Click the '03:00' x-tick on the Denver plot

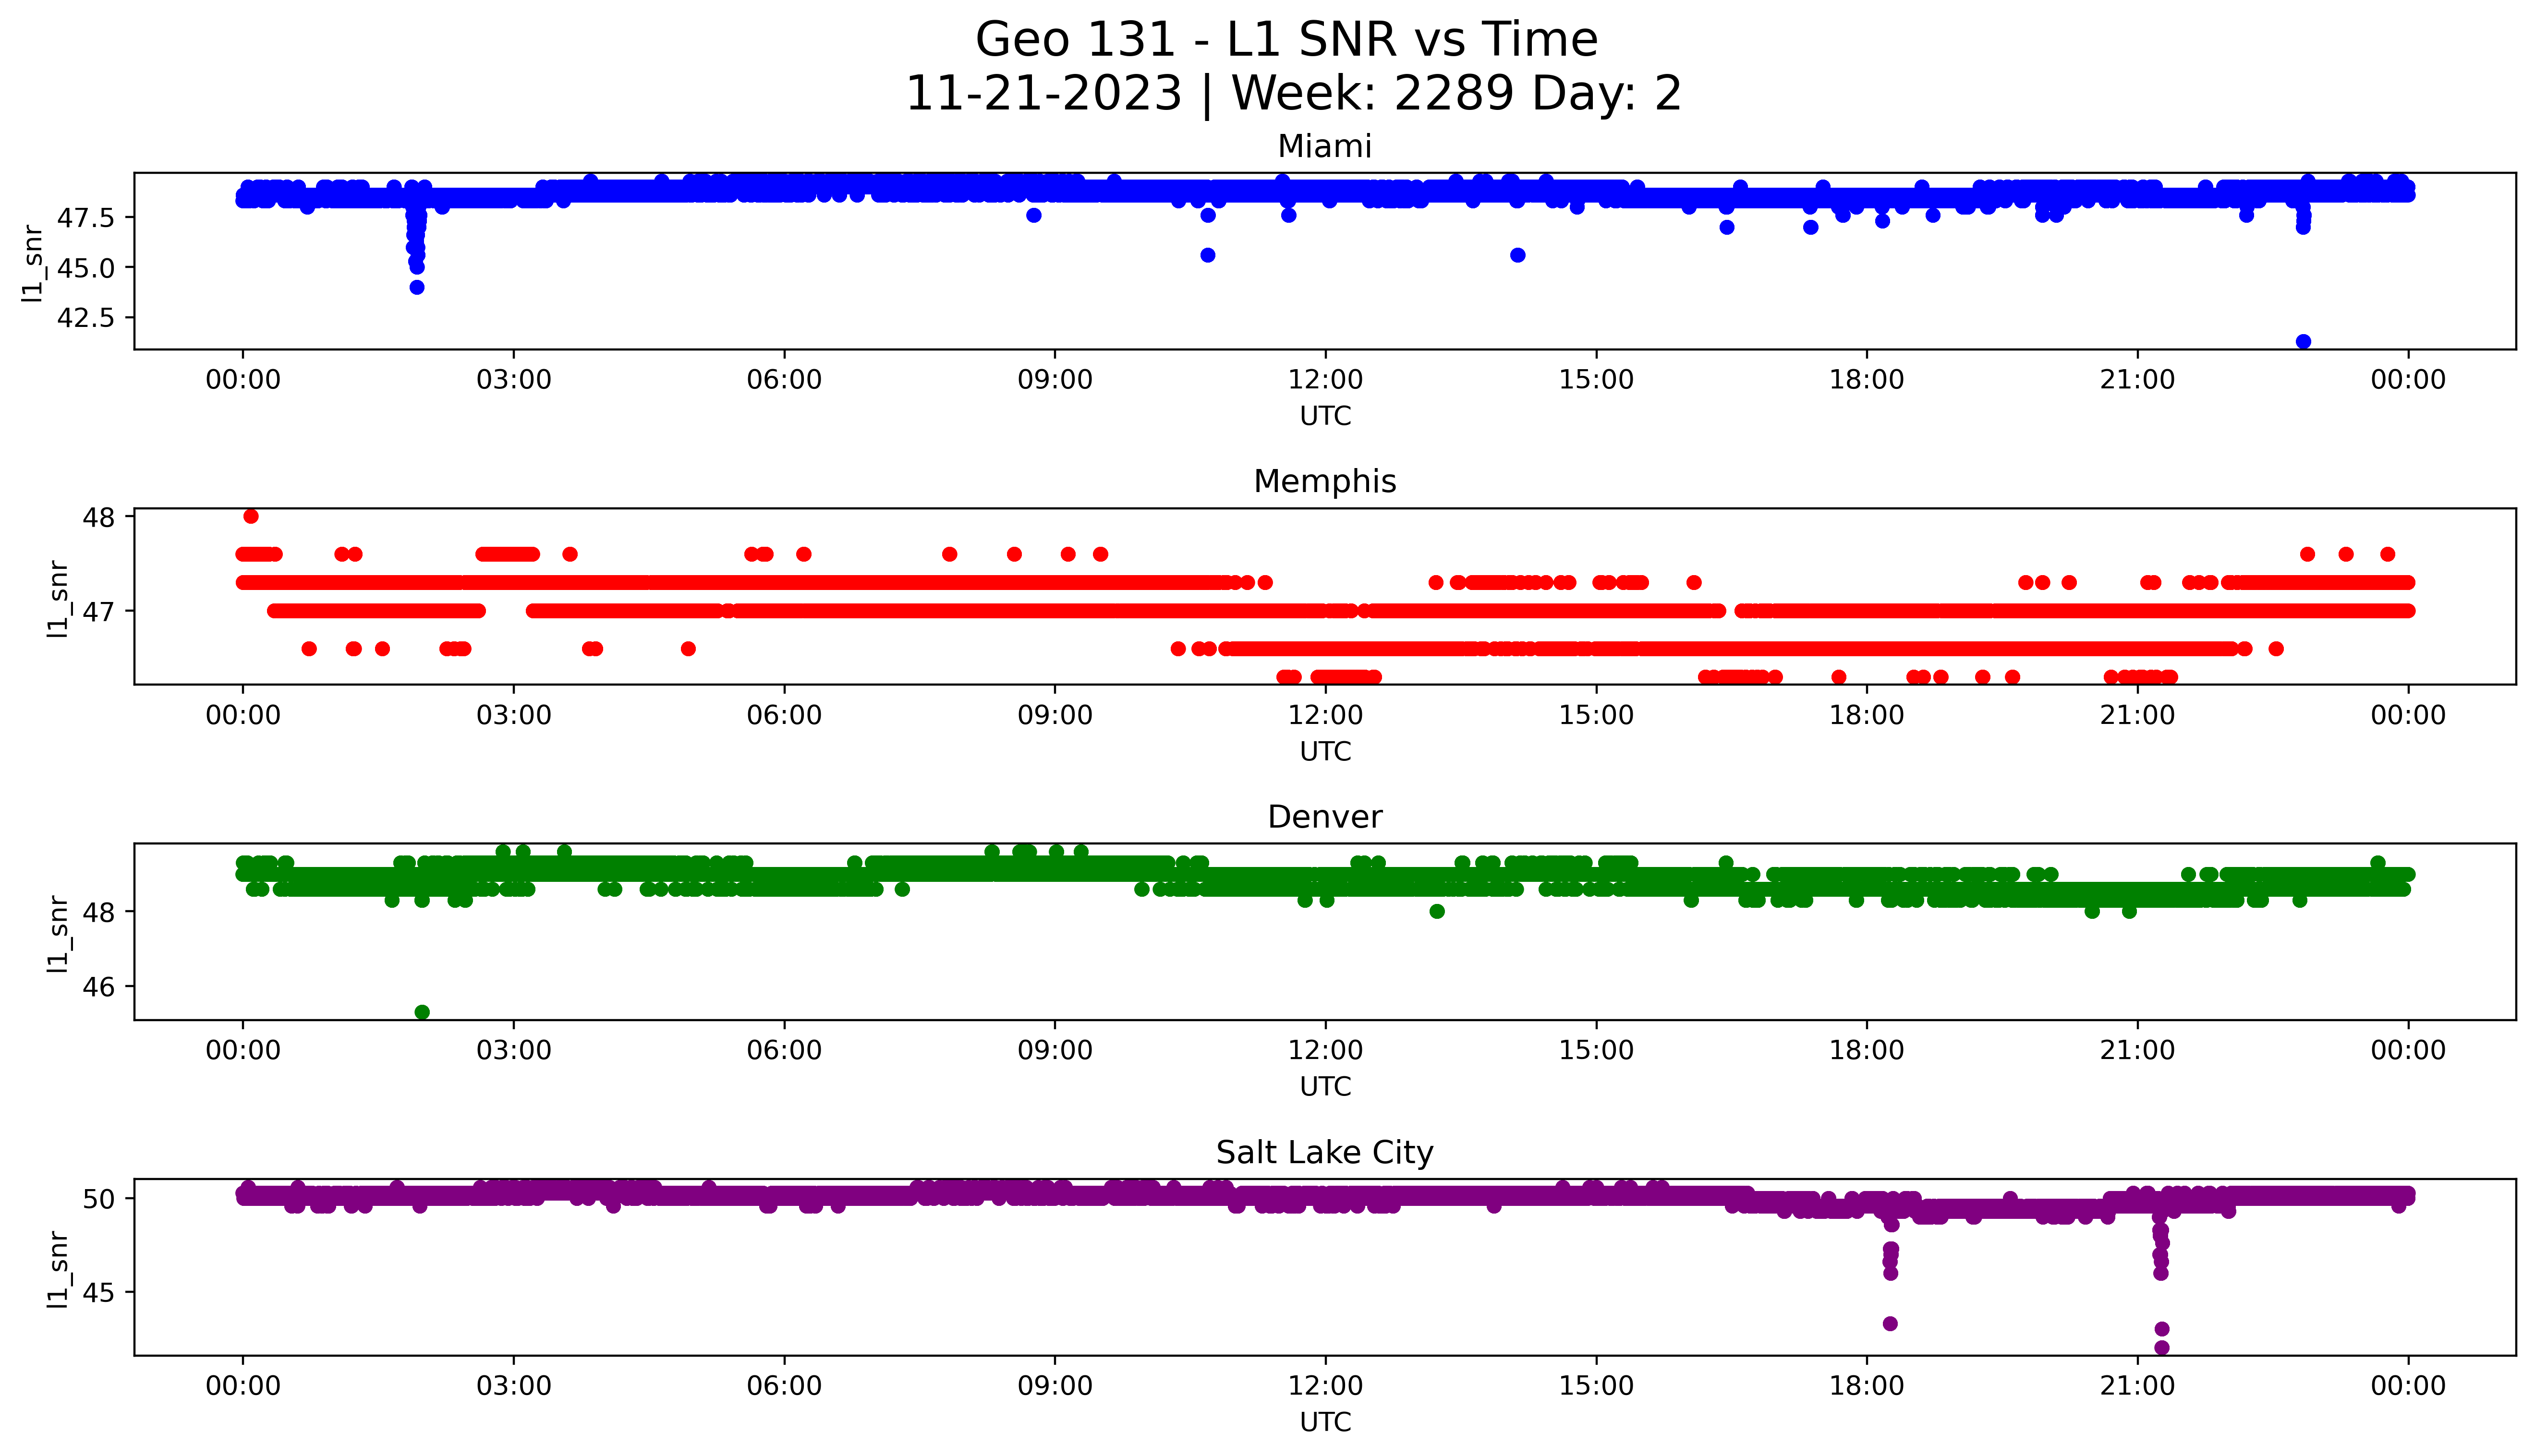(514, 1050)
